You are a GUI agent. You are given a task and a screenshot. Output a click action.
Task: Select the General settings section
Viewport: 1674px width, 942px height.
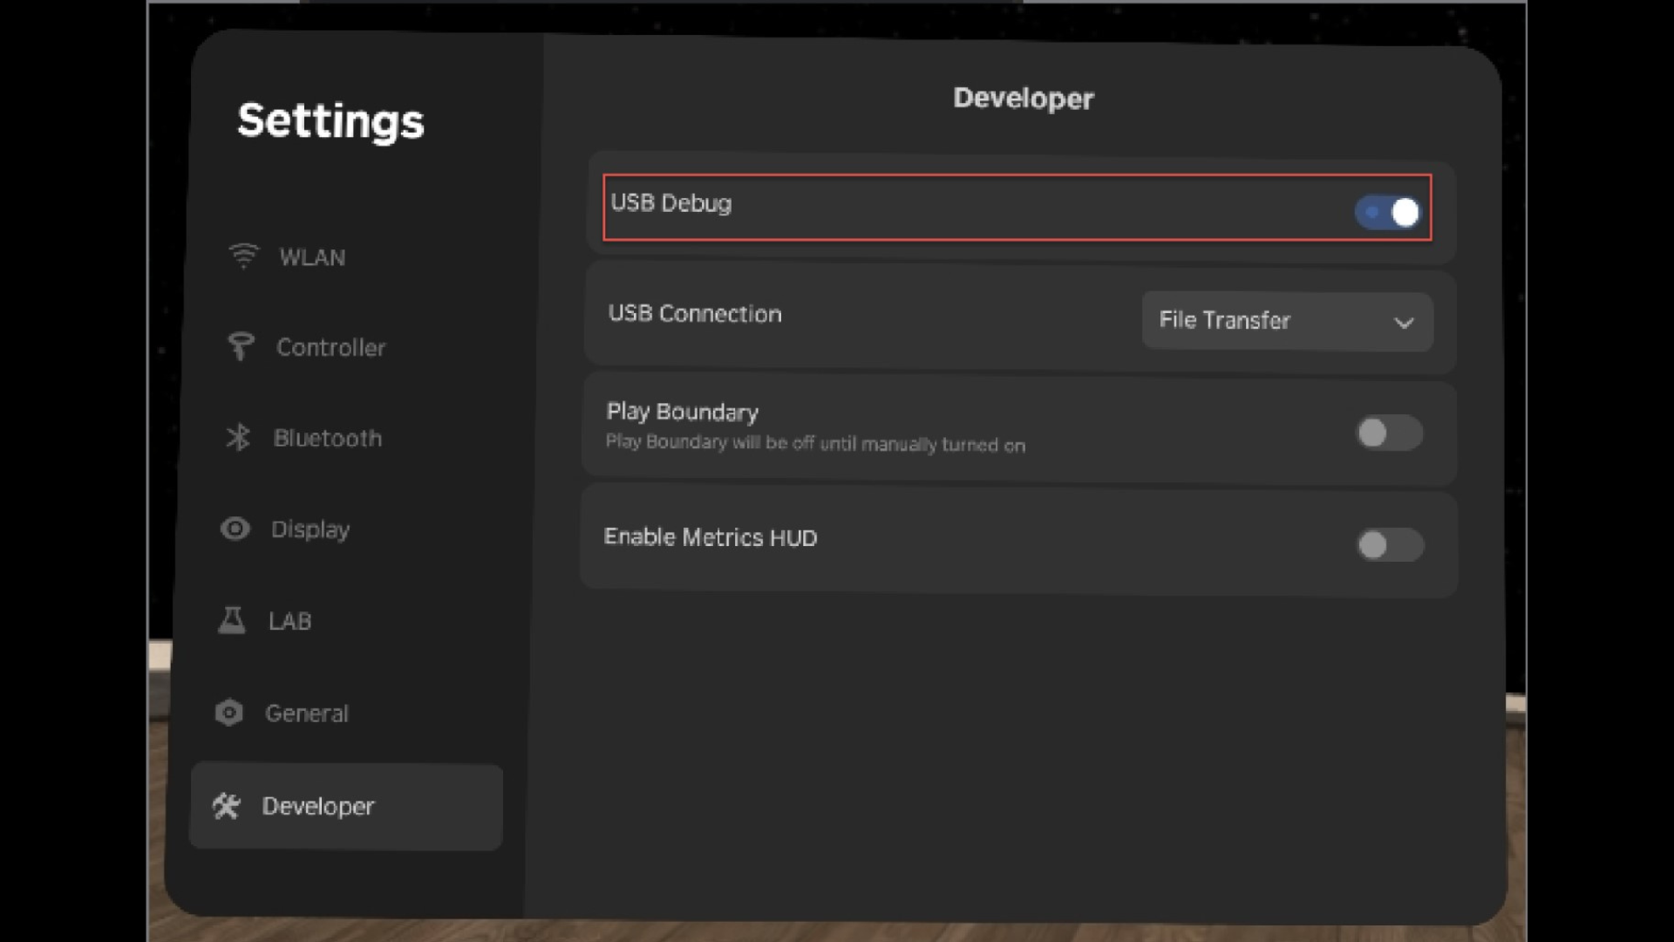pos(306,713)
